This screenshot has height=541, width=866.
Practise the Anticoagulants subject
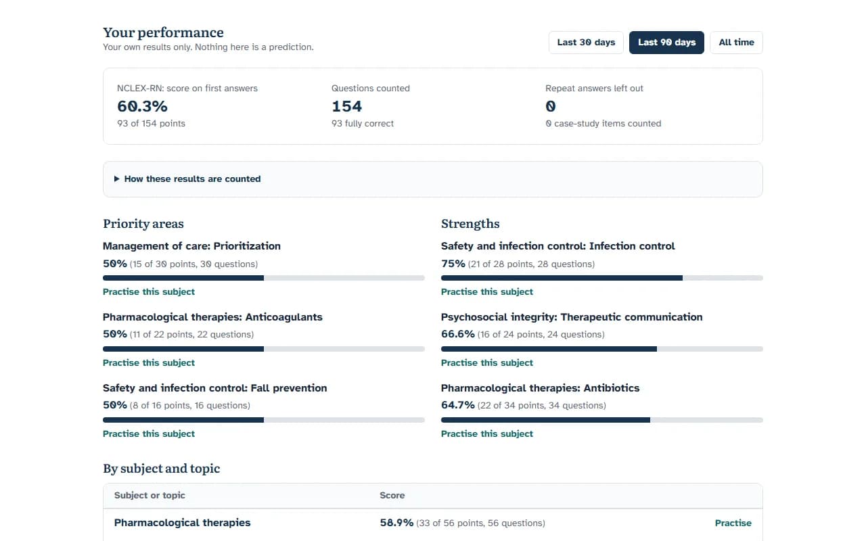[x=149, y=363]
